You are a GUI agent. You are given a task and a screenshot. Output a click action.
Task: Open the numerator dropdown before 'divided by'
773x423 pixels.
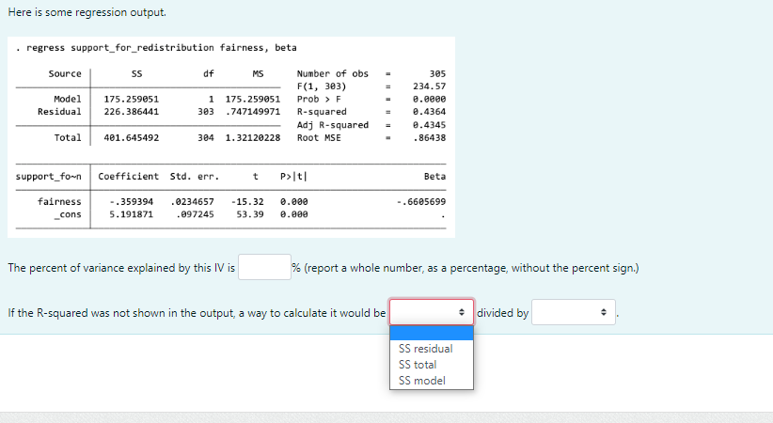coord(432,312)
